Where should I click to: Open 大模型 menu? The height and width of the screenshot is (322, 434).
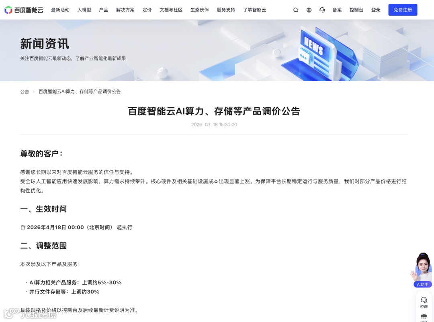(84, 10)
